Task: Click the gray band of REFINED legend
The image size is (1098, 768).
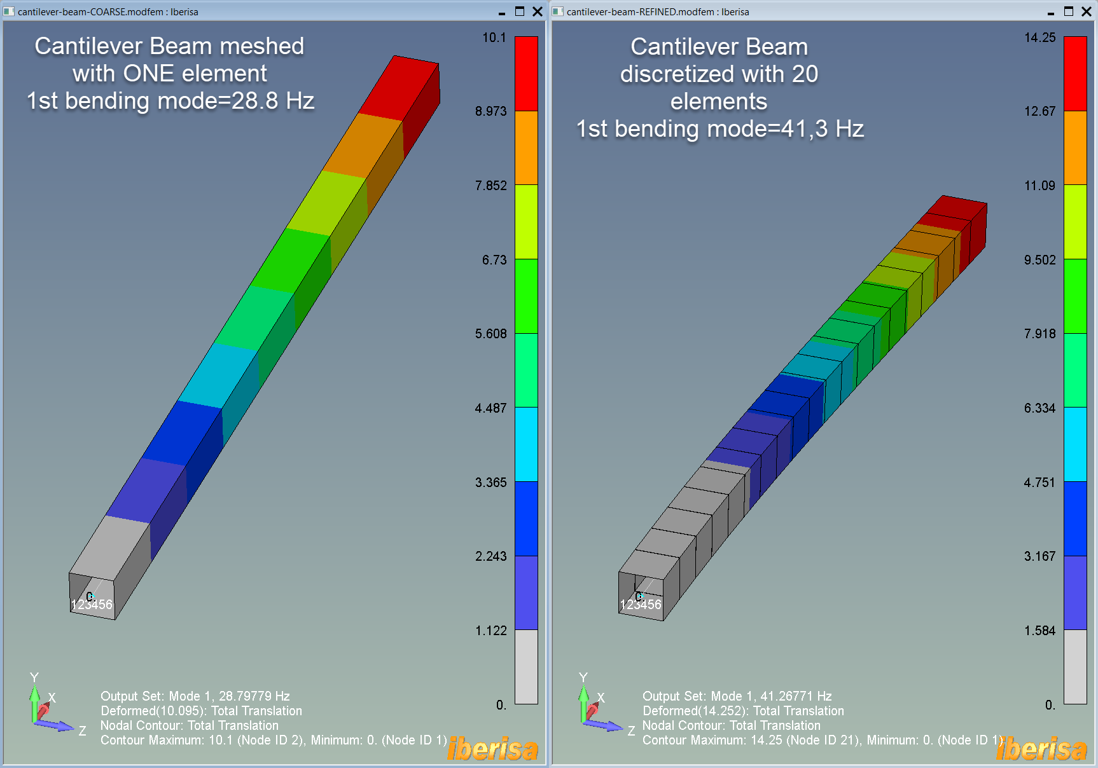Action: [x=1076, y=667]
